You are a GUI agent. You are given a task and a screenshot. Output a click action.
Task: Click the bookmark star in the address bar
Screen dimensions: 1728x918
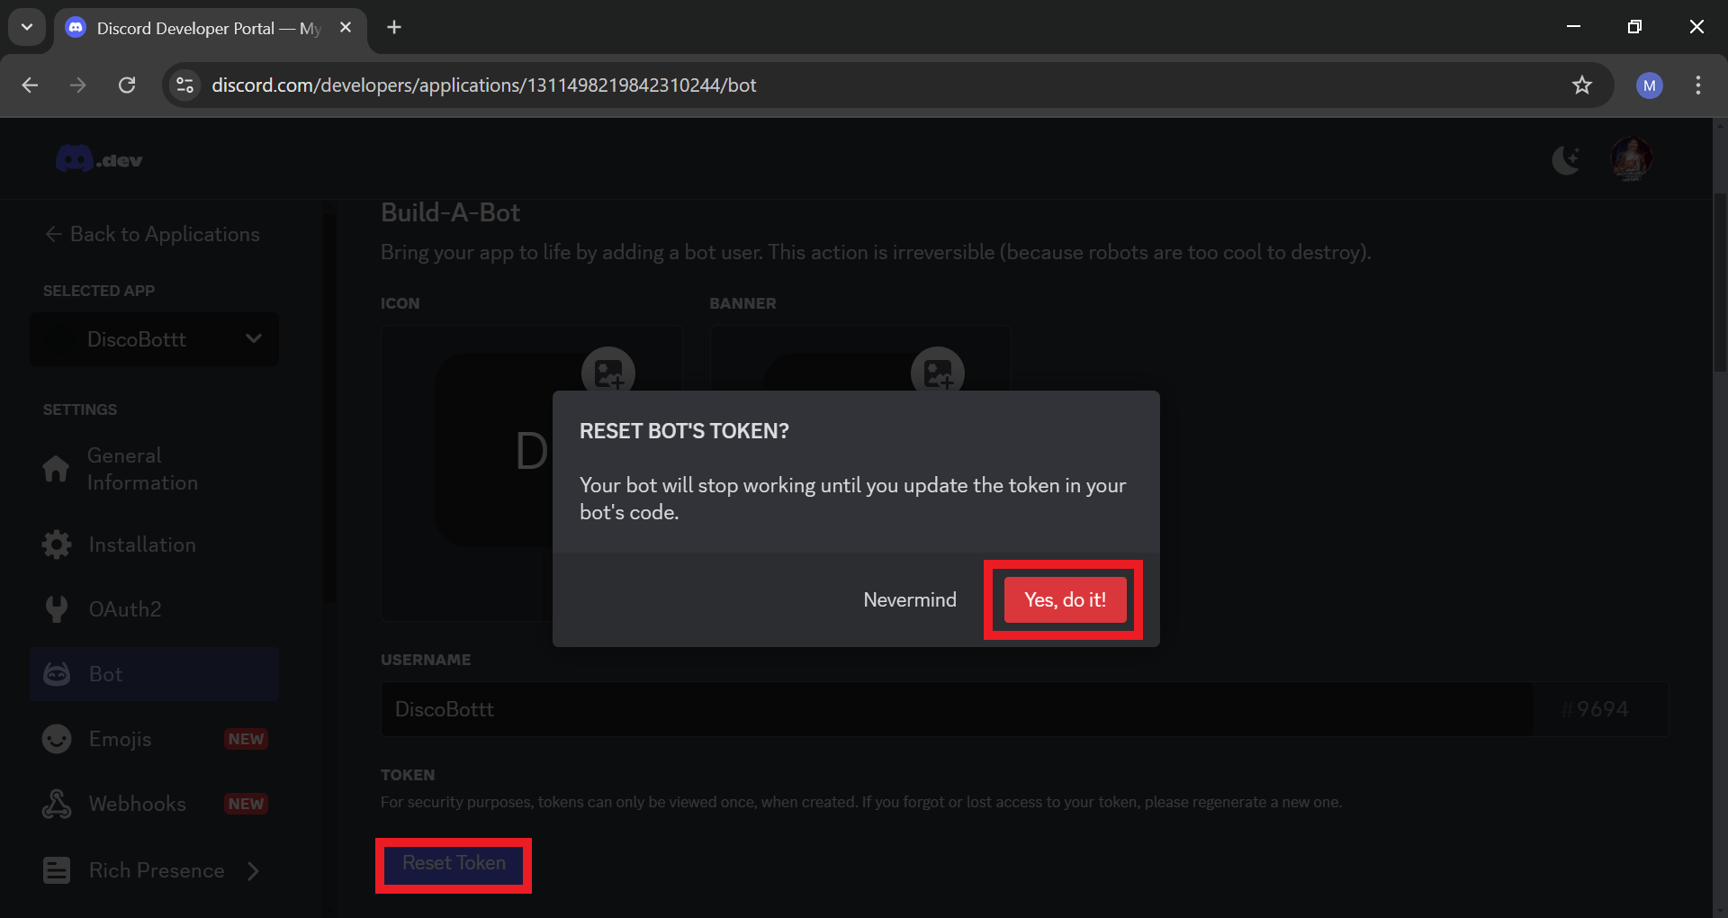[x=1581, y=85]
